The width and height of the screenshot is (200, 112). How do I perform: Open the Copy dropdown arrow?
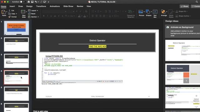pos(17,14)
